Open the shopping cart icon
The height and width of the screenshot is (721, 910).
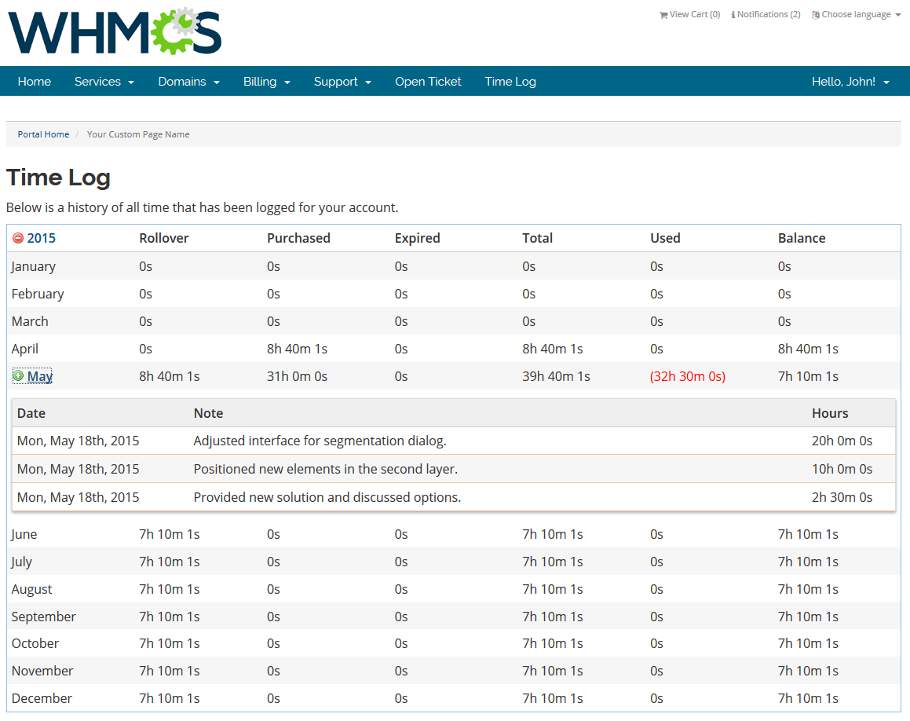[x=663, y=14]
